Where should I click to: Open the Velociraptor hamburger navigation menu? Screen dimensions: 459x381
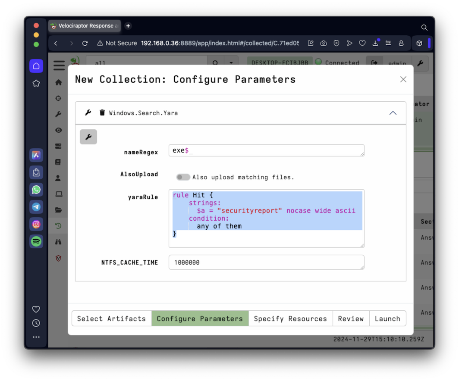[59, 66]
